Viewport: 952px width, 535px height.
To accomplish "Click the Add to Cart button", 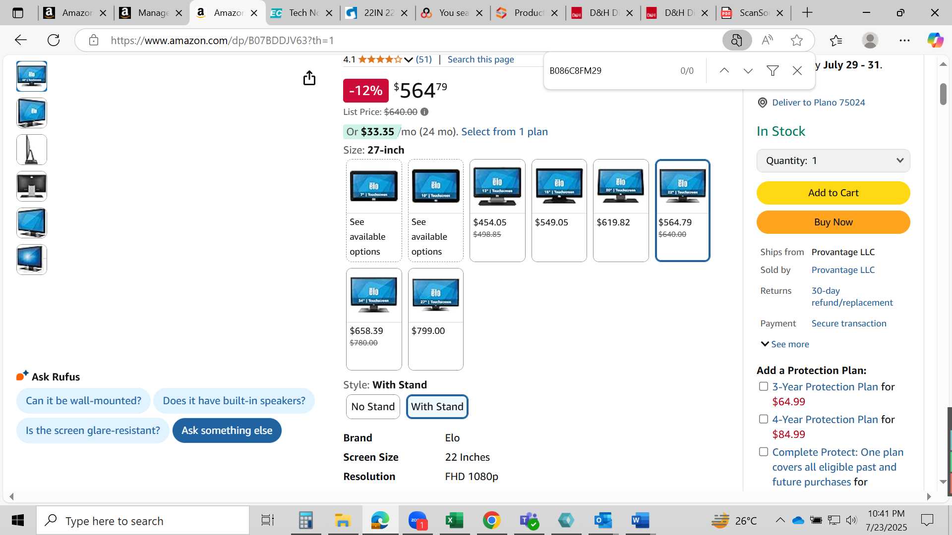I will [x=833, y=193].
